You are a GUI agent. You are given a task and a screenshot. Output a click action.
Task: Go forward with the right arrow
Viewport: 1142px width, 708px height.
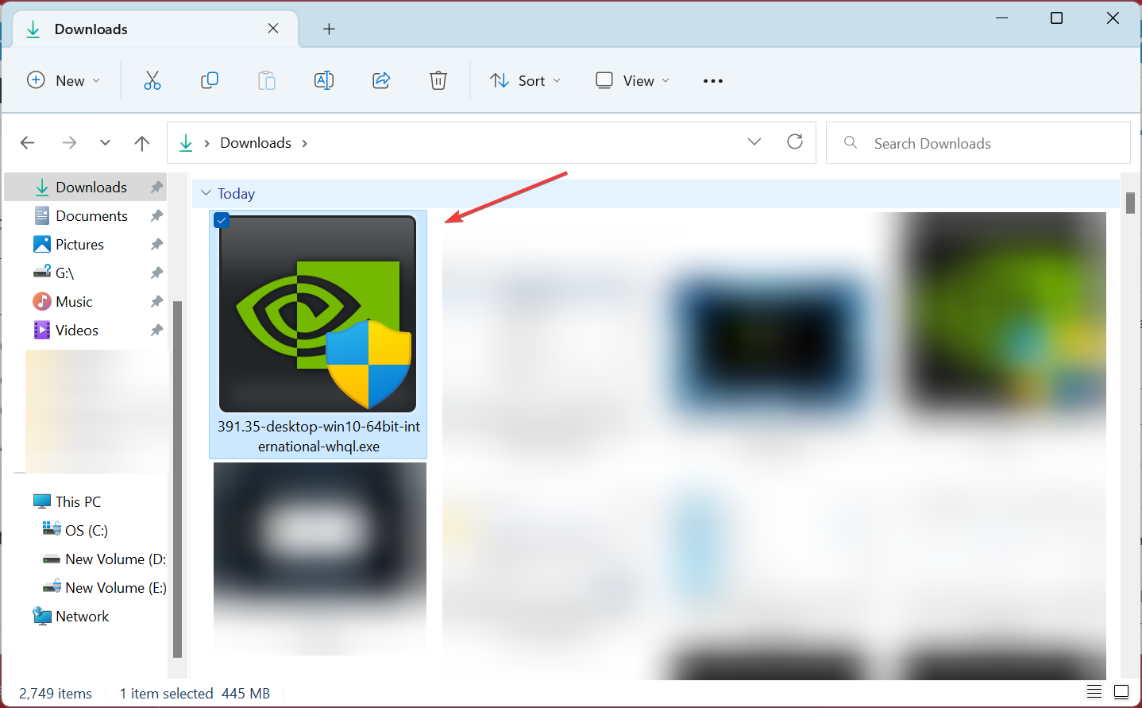(x=70, y=143)
